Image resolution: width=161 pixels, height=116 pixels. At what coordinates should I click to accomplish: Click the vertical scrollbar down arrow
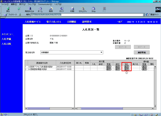[x=155, y=106]
